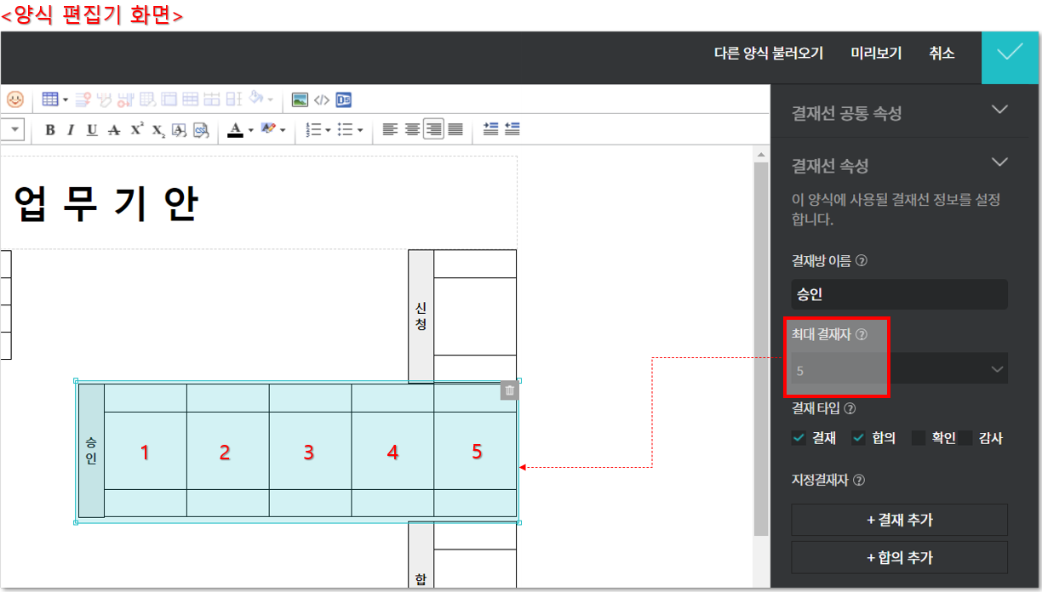Click the superscript icon
Screen dimensions: 1042x592
[x=136, y=130]
